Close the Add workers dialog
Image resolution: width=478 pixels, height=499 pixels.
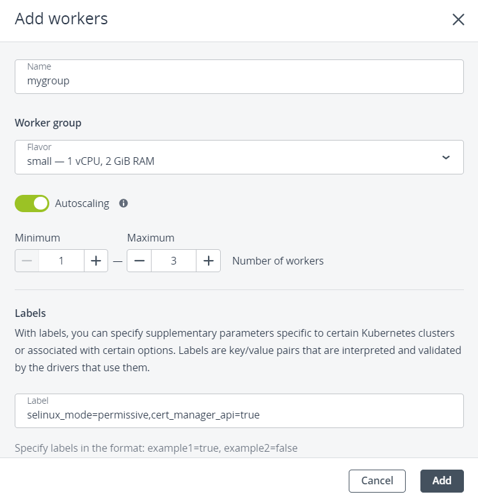pyautogui.click(x=458, y=19)
